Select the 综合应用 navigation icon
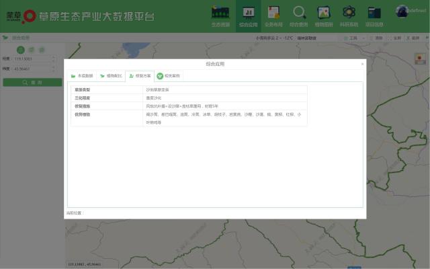Screen dimensions: 430x269 click(x=248, y=15)
